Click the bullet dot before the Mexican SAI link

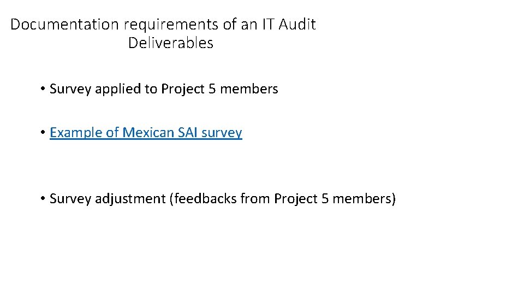tap(42, 133)
